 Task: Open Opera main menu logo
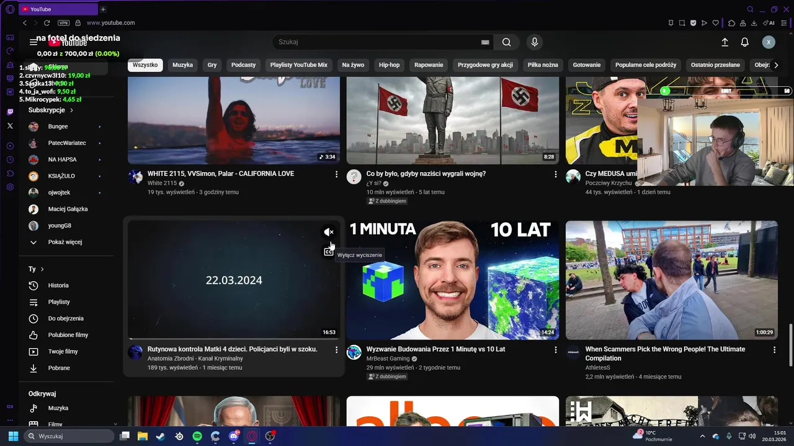click(9, 9)
